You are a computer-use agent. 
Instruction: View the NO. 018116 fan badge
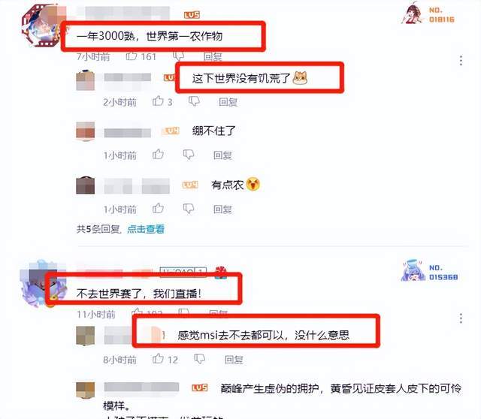click(x=428, y=14)
